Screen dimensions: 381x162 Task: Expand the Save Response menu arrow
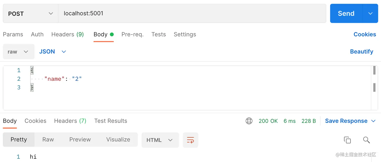coord(373,121)
